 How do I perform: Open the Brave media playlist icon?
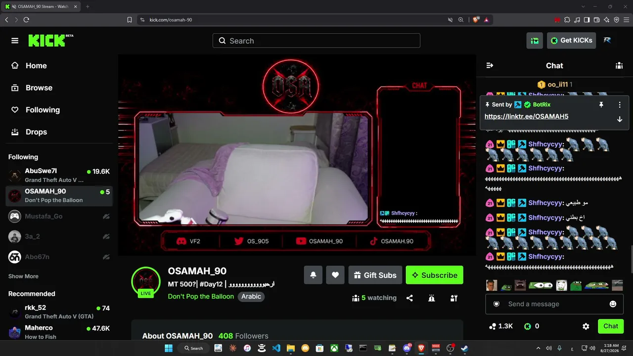(x=577, y=20)
